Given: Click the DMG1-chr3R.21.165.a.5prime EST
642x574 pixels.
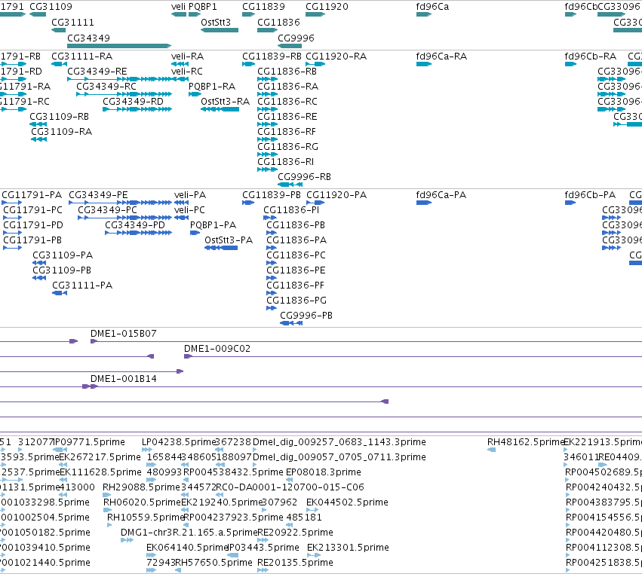Looking at the screenshot, I should (x=189, y=533).
